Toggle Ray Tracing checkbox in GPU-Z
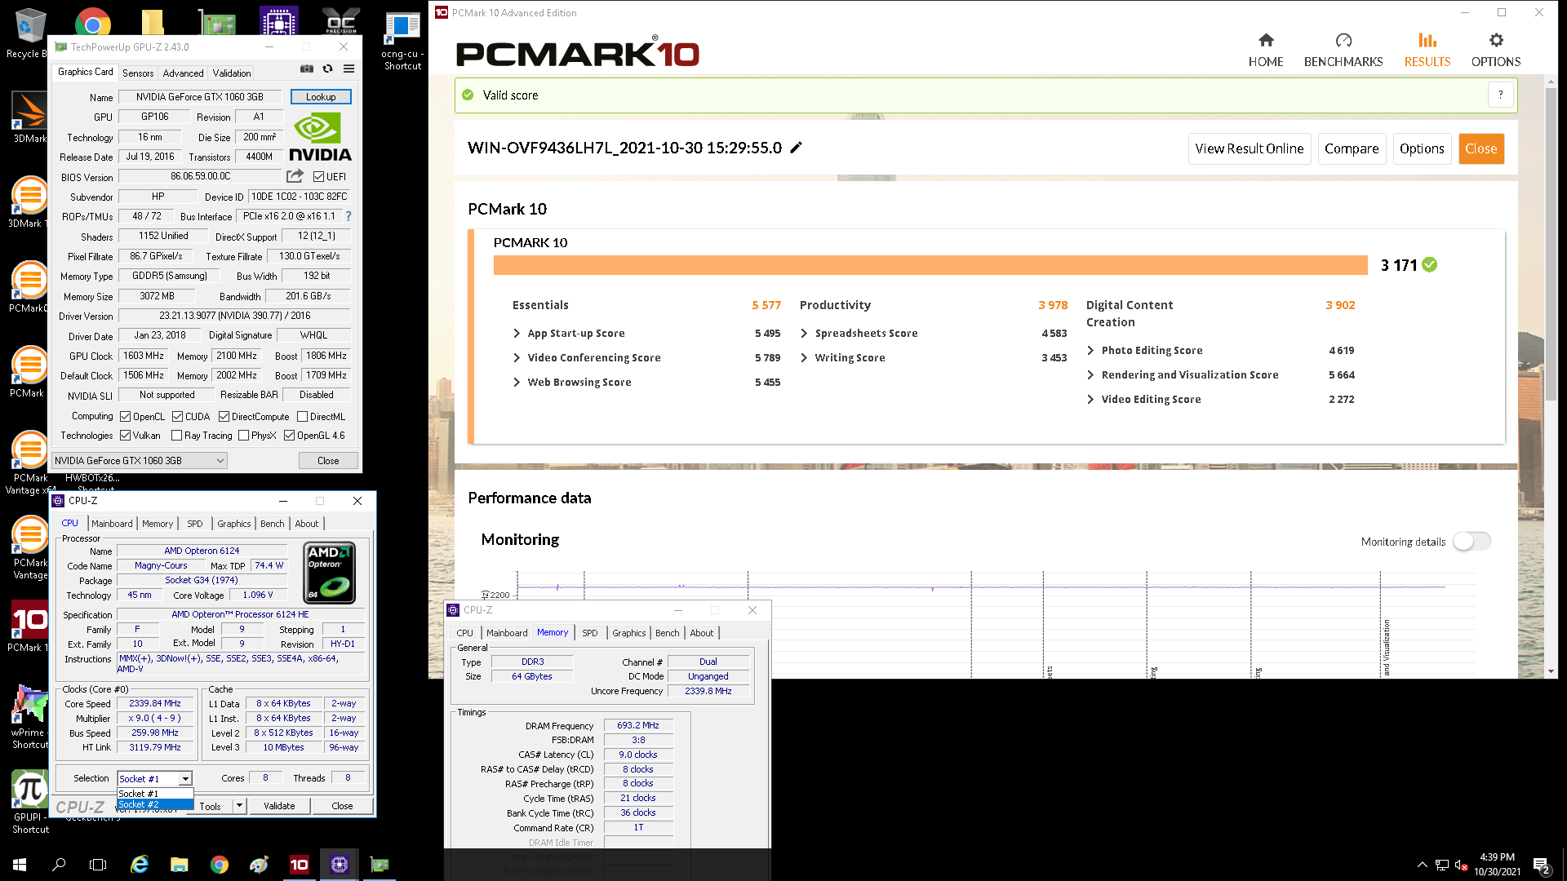This screenshot has width=1567, height=881. click(x=176, y=436)
